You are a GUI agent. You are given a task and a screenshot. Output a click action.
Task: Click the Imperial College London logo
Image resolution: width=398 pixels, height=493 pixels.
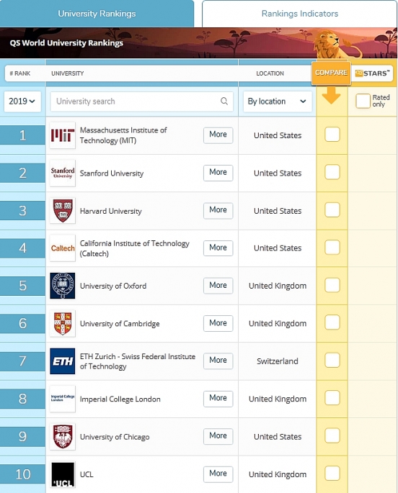click(63, 399)
